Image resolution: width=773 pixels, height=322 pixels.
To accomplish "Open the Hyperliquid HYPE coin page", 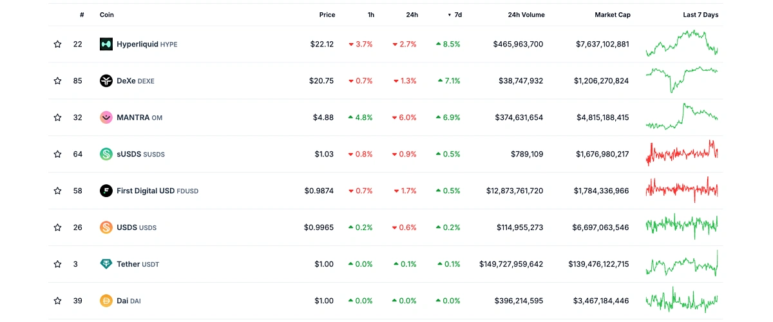I will [x=147, y=44].
